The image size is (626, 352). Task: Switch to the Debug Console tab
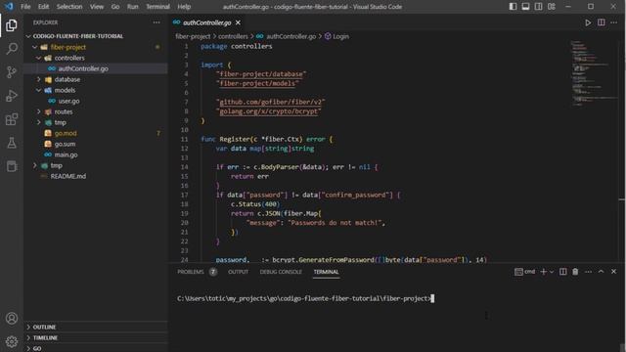click(x=281, y=272)
